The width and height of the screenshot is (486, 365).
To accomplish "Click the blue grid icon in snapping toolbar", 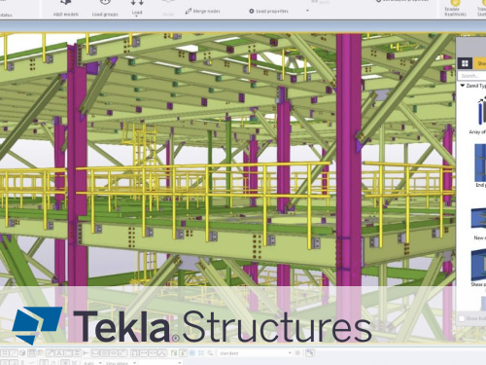I will [192, 353].
